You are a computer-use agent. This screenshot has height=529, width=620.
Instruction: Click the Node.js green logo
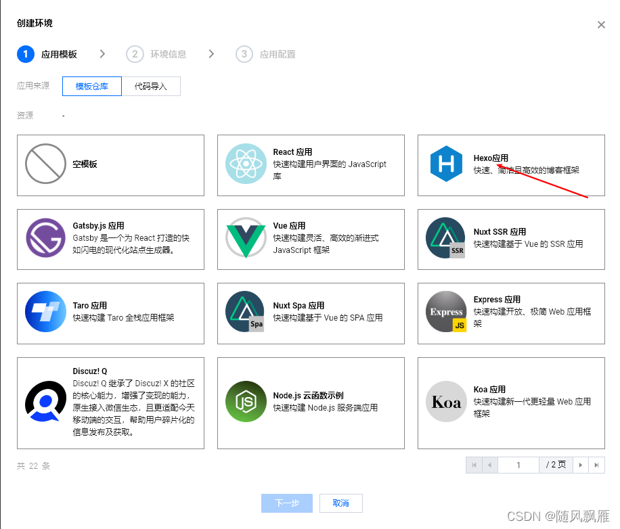coord(246,401)
